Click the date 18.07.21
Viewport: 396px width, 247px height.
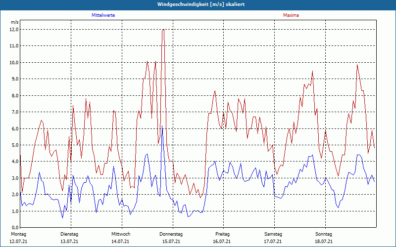pos(324,242)
